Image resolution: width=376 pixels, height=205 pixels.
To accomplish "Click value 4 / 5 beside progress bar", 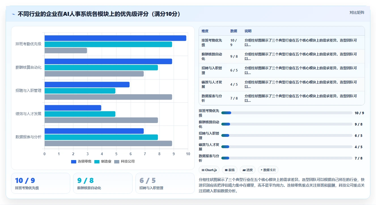I will click(x=358, y=147).
